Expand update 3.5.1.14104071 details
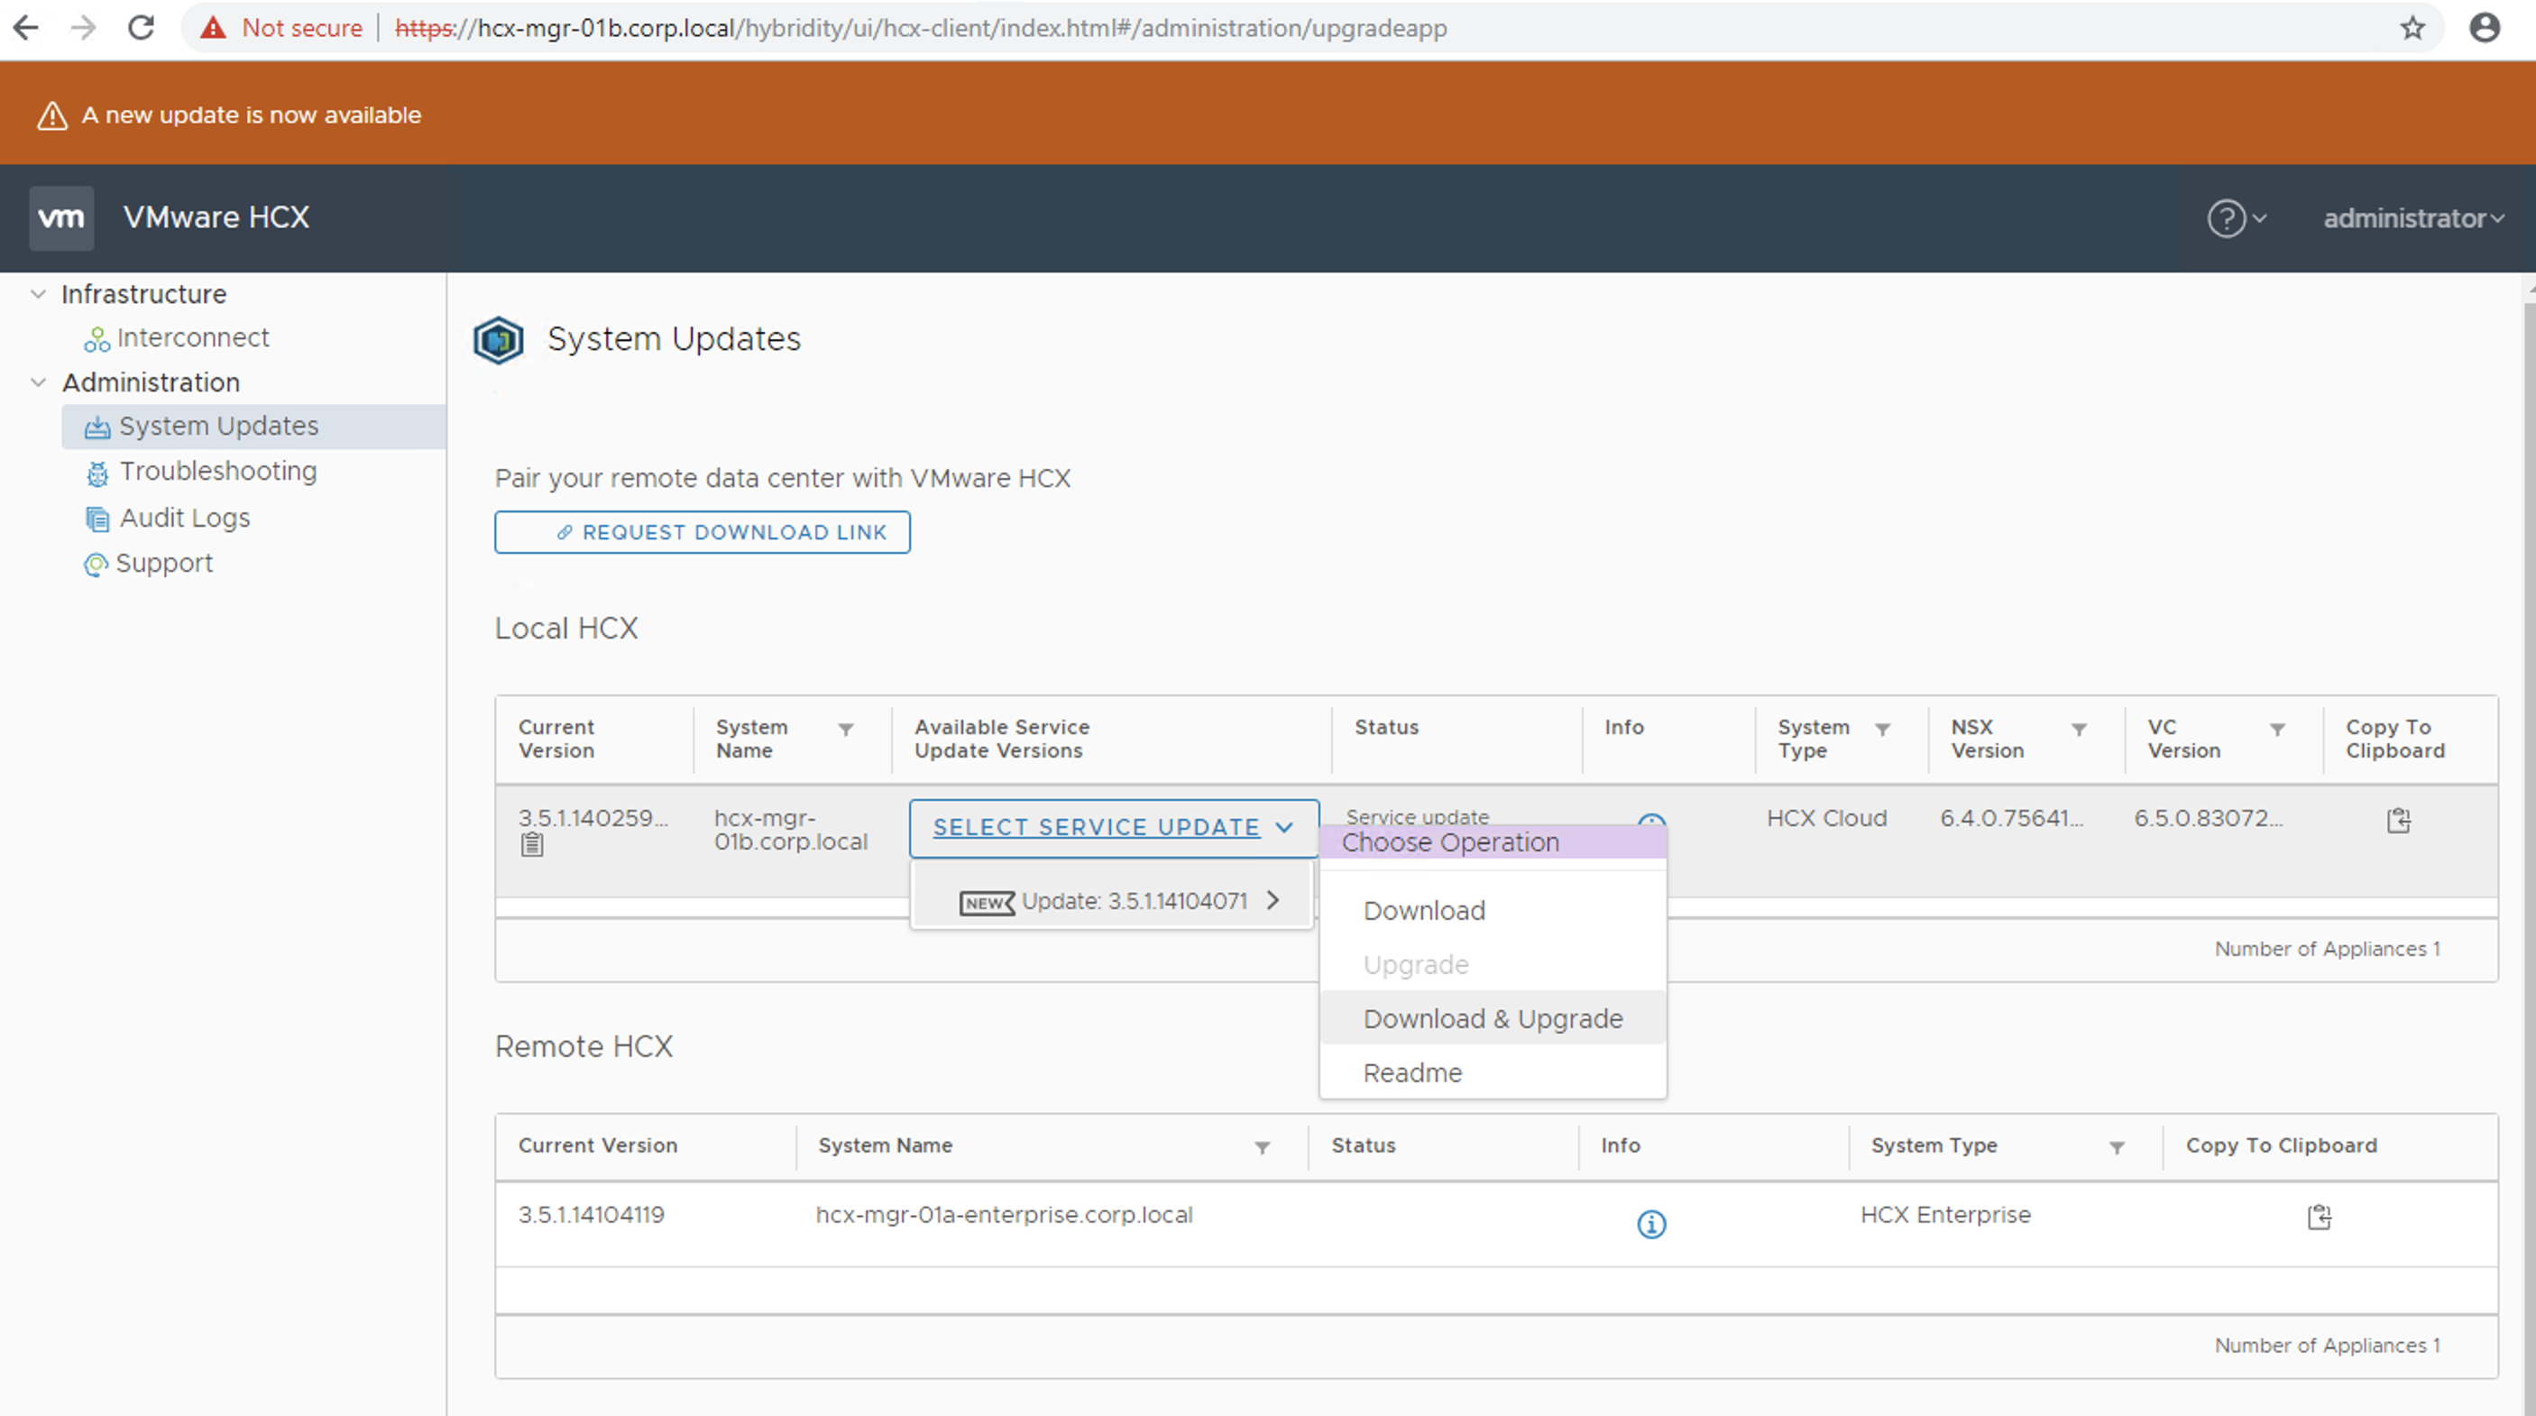This screenshot has height=1416, width=2536. [x=1273, y=900]
